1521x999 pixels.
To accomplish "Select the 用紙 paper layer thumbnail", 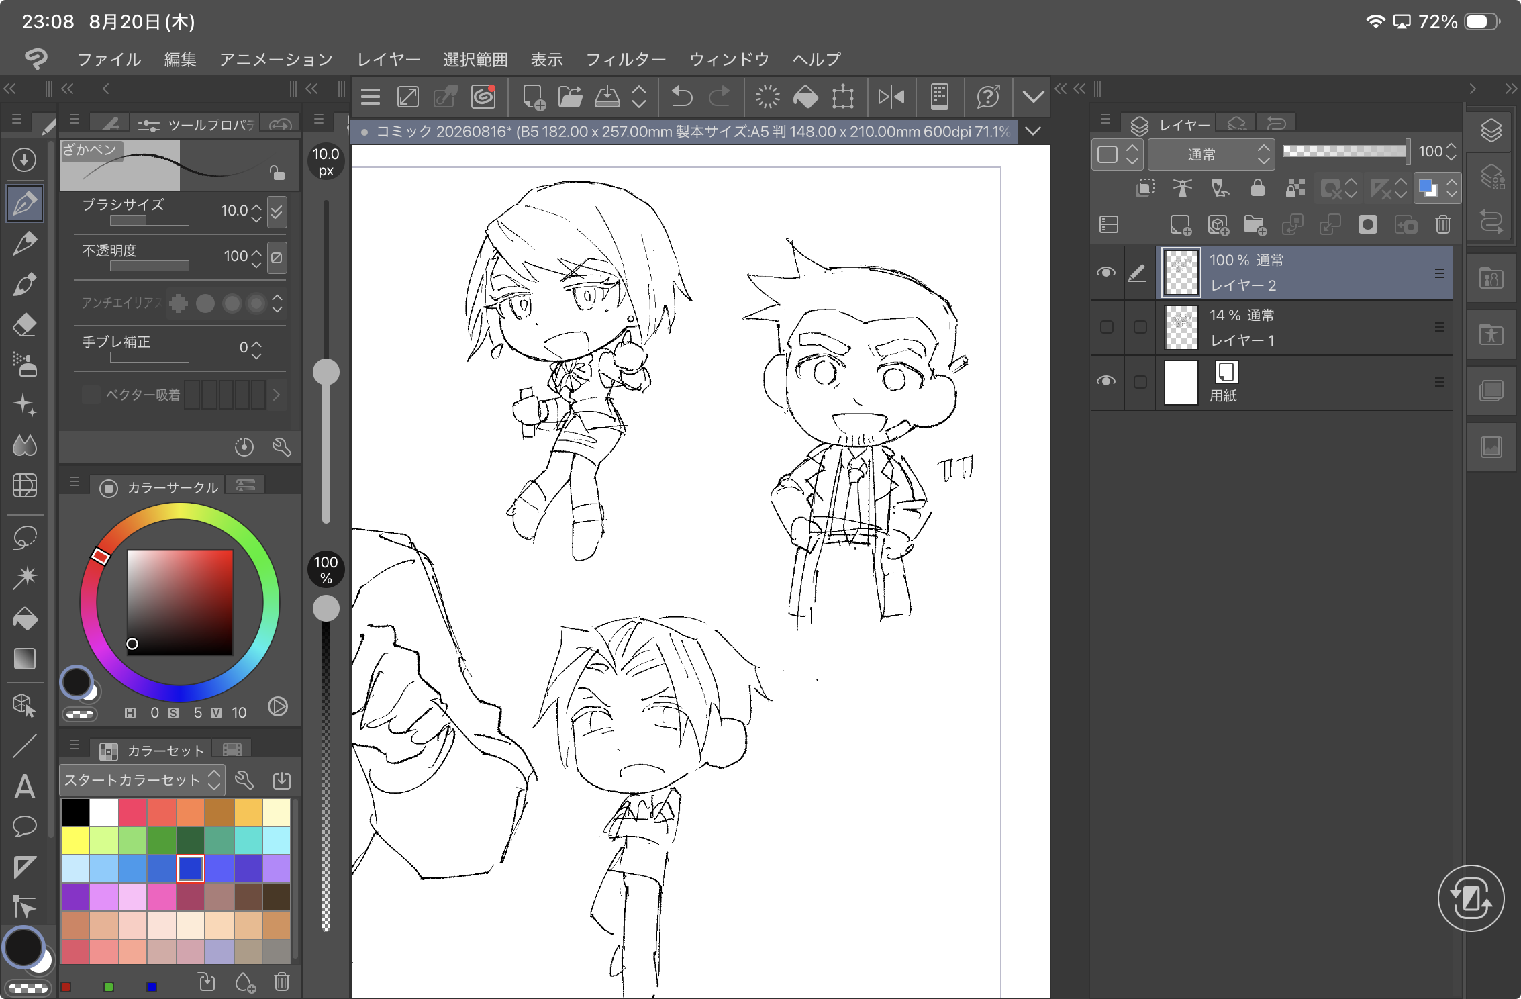I will point(1181,383).
